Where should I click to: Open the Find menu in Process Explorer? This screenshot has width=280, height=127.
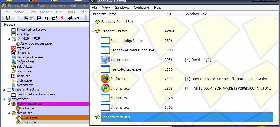(x=59, y=12)
